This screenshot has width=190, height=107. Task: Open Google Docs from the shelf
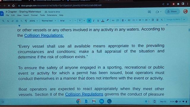[x=86, y=101]
